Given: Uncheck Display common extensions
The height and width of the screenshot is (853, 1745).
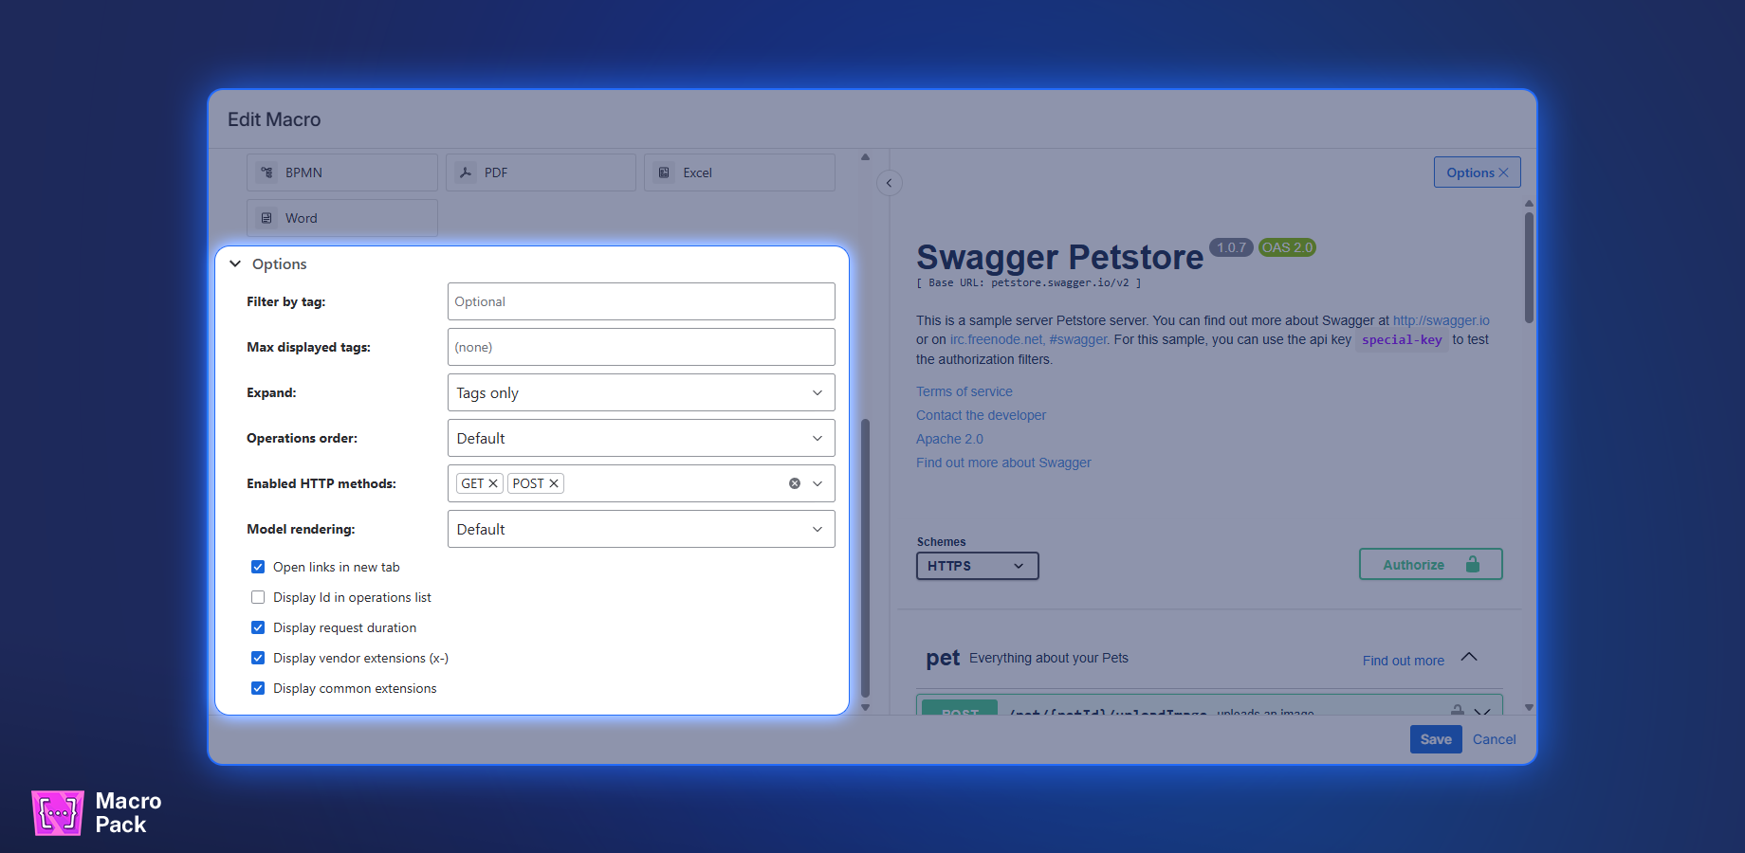Looking at the screenshot, I should click(258, 688).
